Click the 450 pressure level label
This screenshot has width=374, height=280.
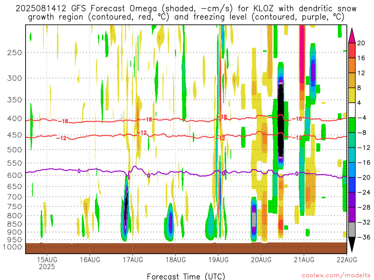click(x=15, y=135)
